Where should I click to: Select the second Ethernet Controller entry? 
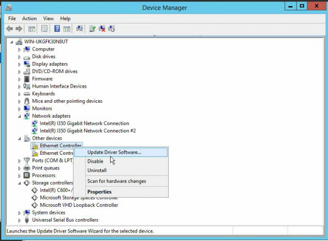pos(57,153)
